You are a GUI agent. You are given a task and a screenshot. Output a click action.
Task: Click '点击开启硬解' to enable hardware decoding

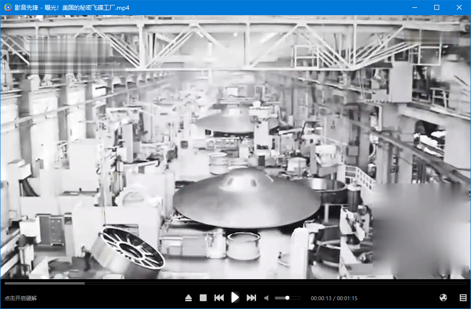point(21,298)
